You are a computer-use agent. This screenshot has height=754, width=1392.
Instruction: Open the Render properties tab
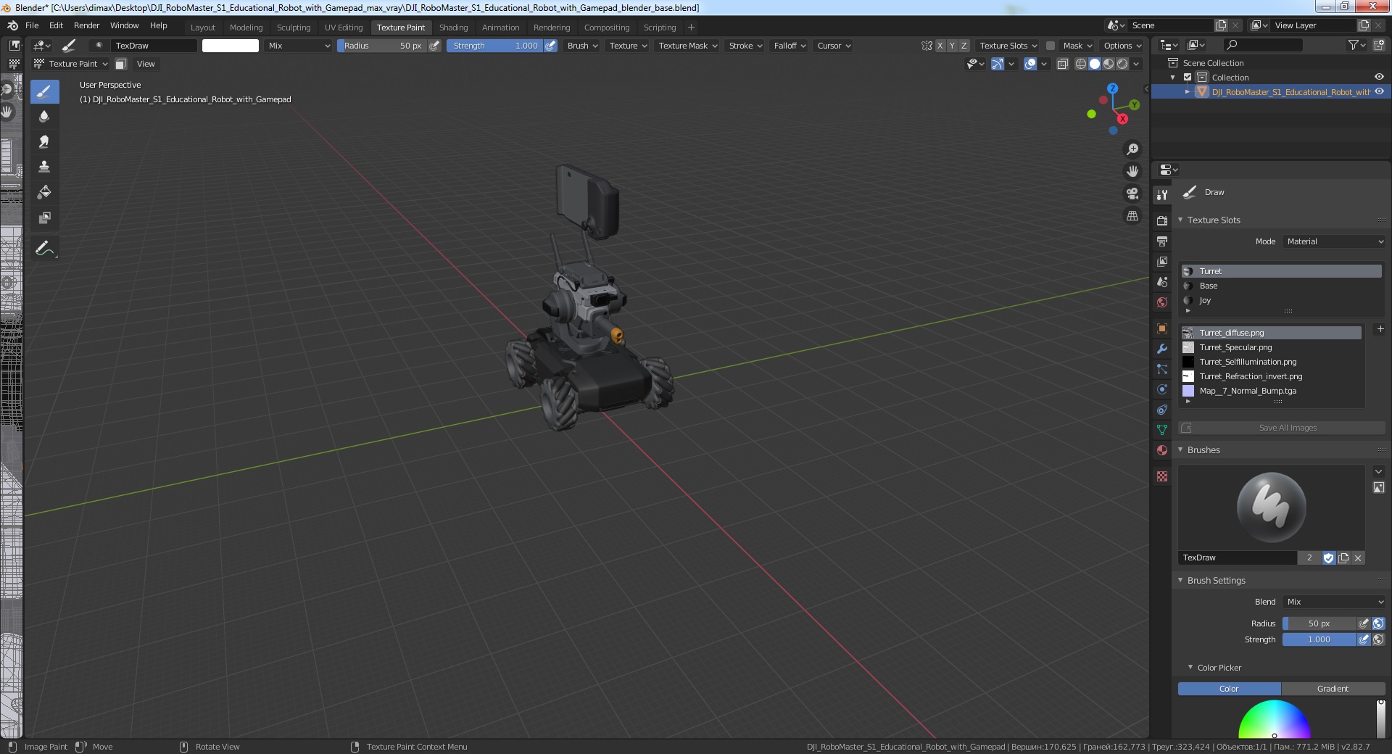(x=1162, y=220)
